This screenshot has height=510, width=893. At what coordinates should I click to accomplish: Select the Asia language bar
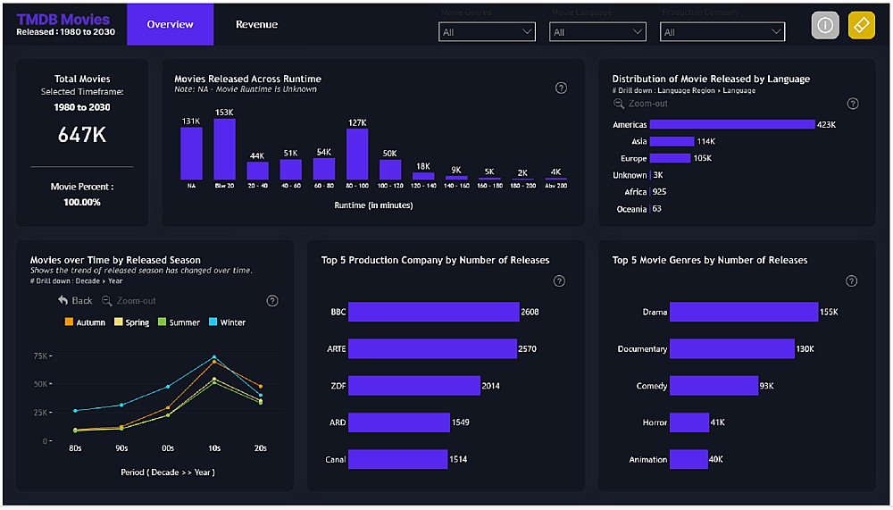coord(672,141)
